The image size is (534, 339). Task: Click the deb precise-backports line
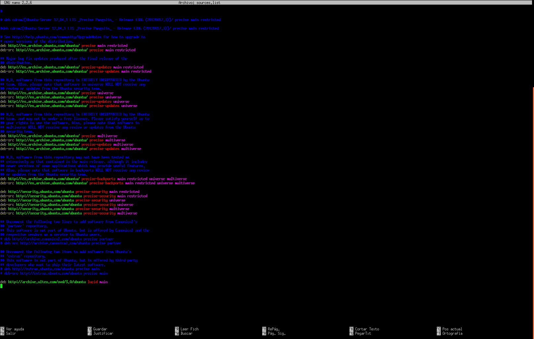[93, 179]
